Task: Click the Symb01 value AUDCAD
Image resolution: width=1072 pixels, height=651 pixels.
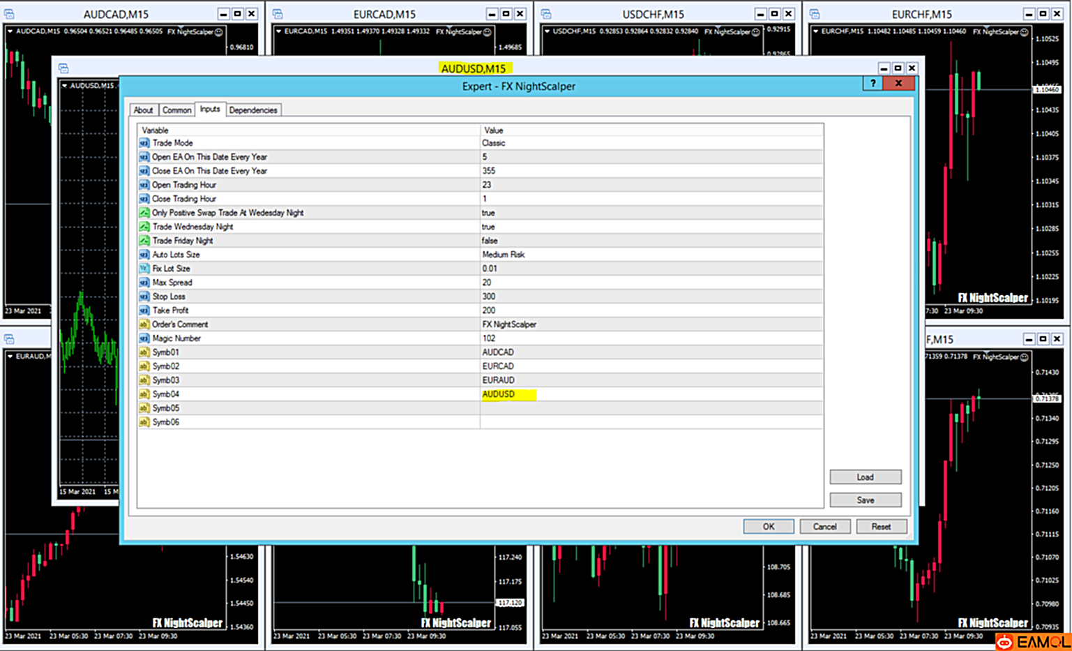Action: coord(498,352)
